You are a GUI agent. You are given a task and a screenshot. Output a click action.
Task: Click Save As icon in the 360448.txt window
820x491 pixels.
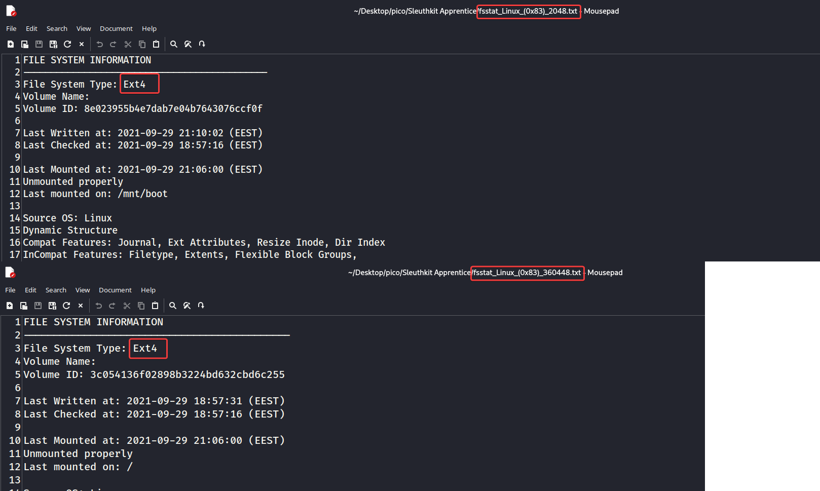point(52,306)
